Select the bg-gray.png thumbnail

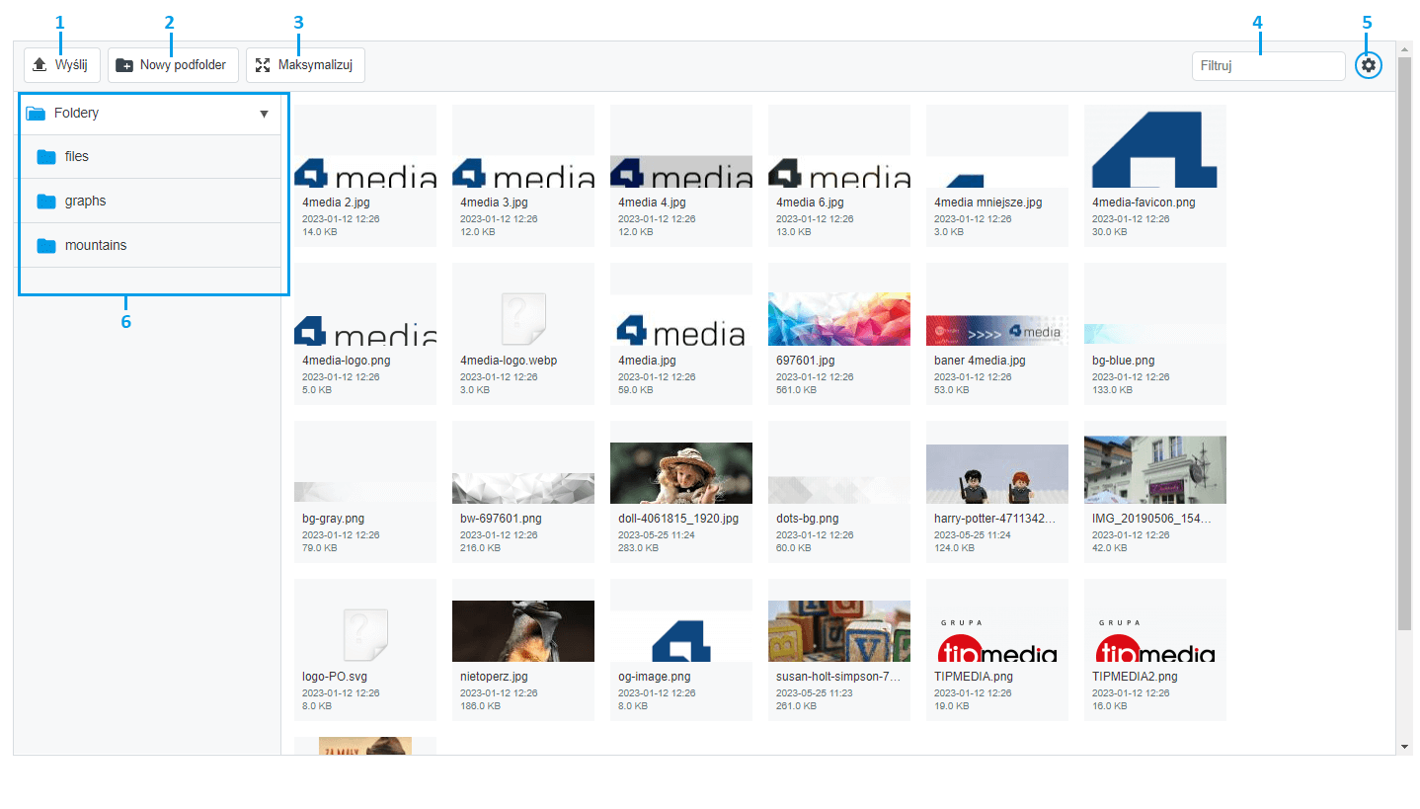click(x=365, y=492)
